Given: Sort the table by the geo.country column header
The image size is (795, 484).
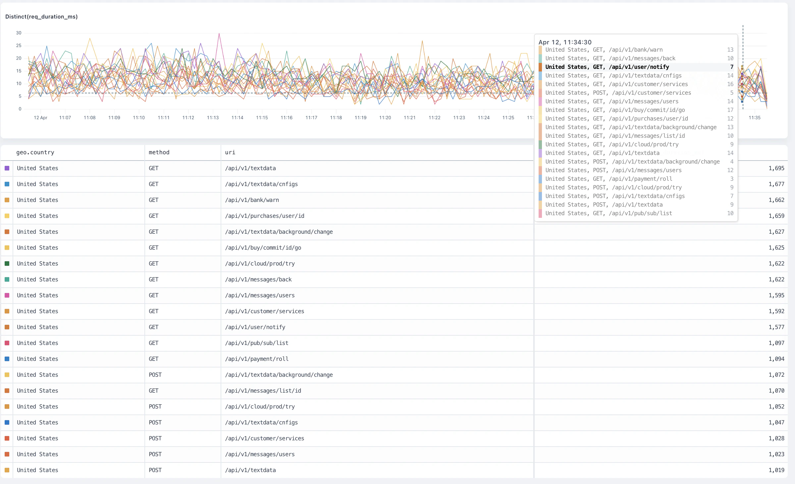Looking at the screenshot, I should pyautogui.click(x=35, y=152).
